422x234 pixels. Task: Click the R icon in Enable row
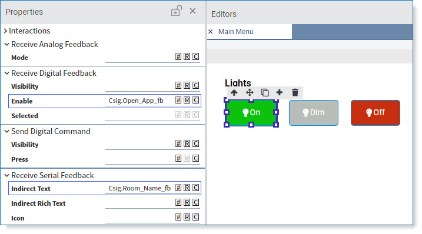coord(187,100)
